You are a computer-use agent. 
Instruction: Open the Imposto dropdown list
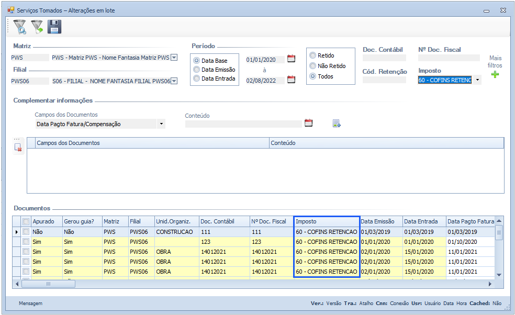pyautogui.click(x=477, y=80)
